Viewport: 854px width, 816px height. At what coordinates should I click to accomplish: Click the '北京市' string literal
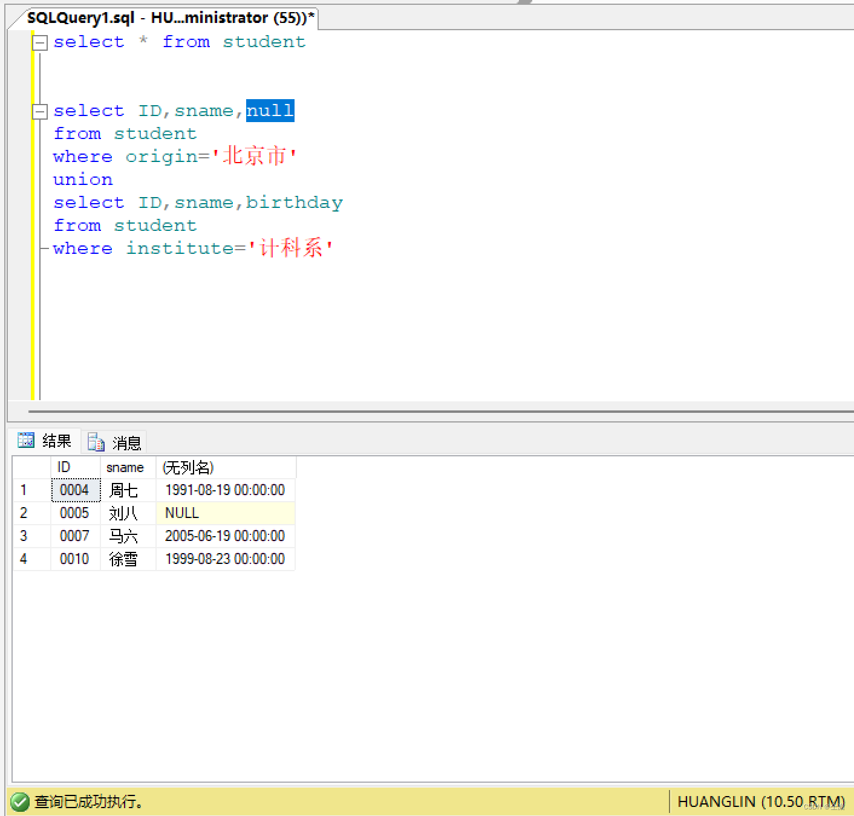coord(254,156)
